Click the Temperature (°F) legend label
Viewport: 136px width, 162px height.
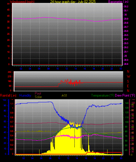tap(103, 95)
